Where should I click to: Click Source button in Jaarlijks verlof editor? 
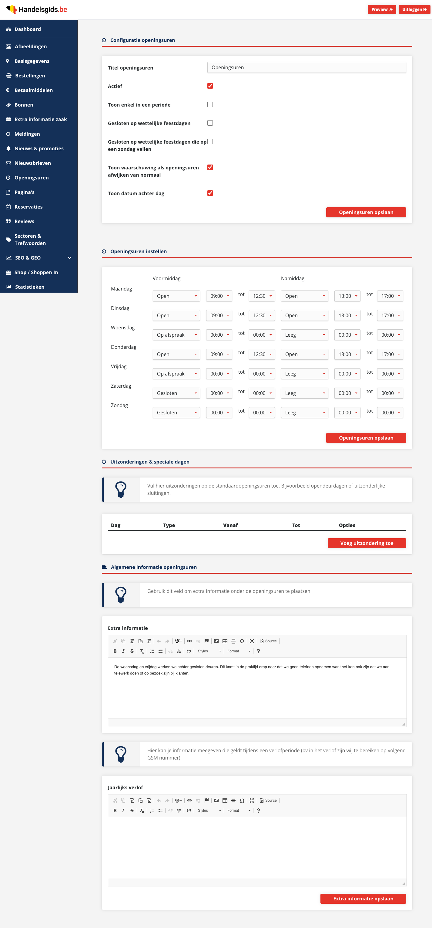(x=268, y=801)
